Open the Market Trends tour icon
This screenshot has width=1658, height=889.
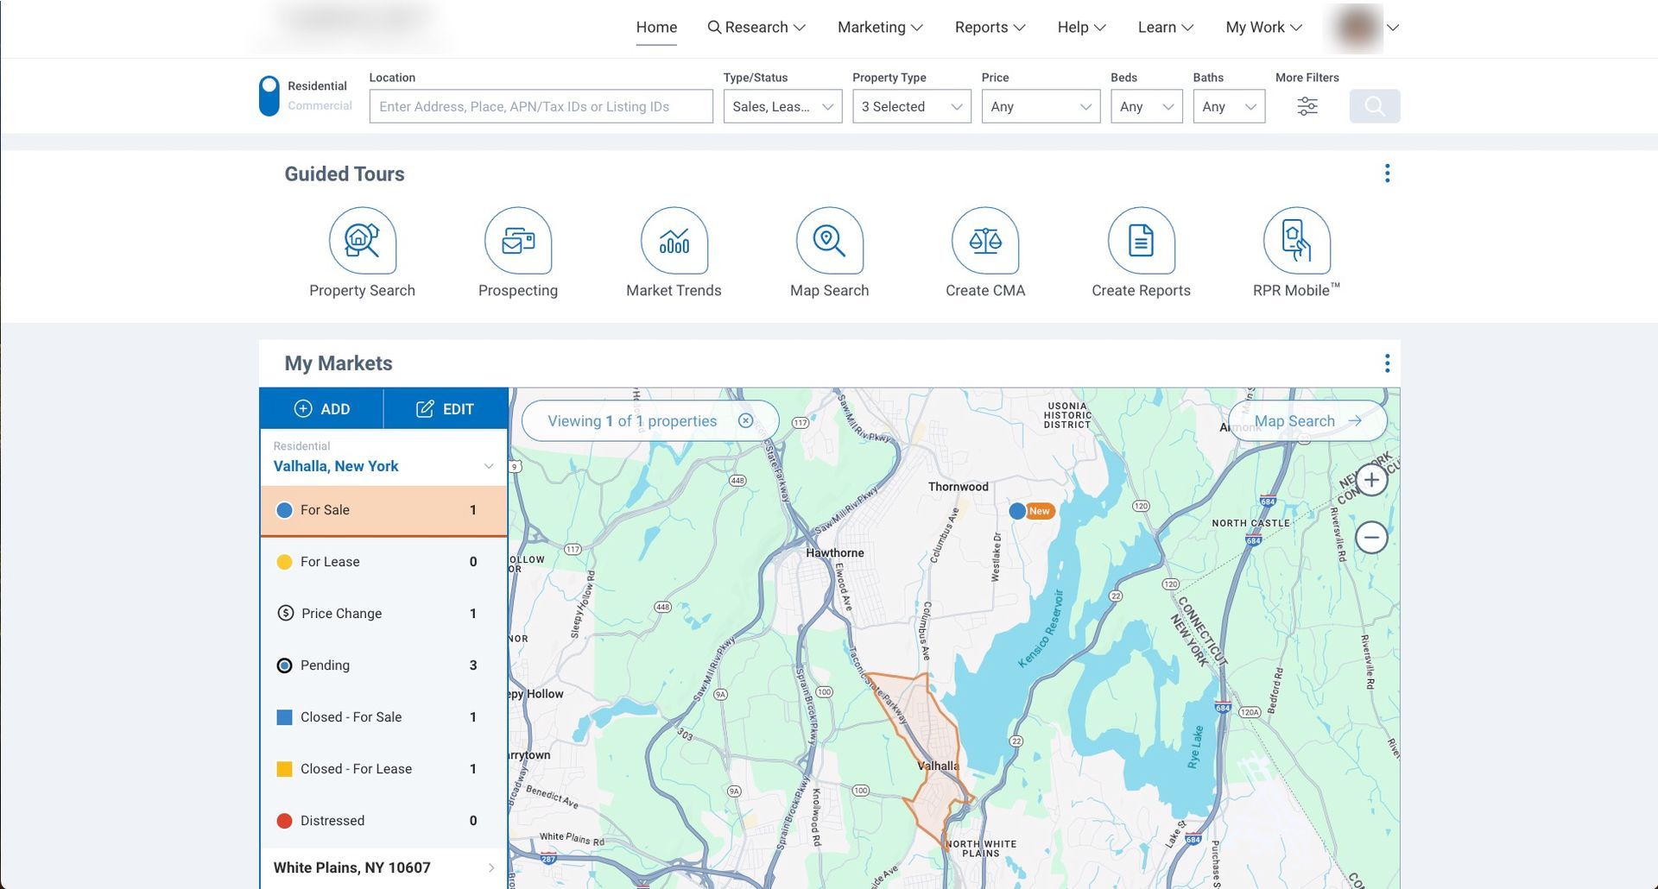[x=674, y=241]
